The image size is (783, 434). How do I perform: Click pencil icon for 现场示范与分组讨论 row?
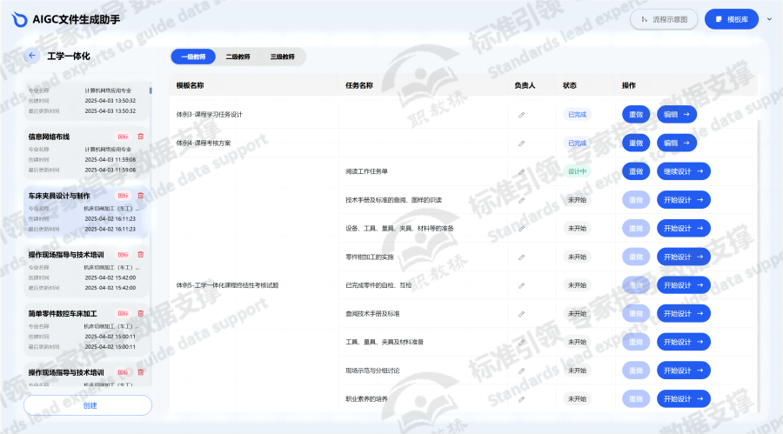tap(522, 371)
